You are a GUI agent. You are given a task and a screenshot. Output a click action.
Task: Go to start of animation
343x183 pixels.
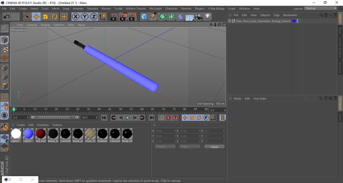coord(104,118)
